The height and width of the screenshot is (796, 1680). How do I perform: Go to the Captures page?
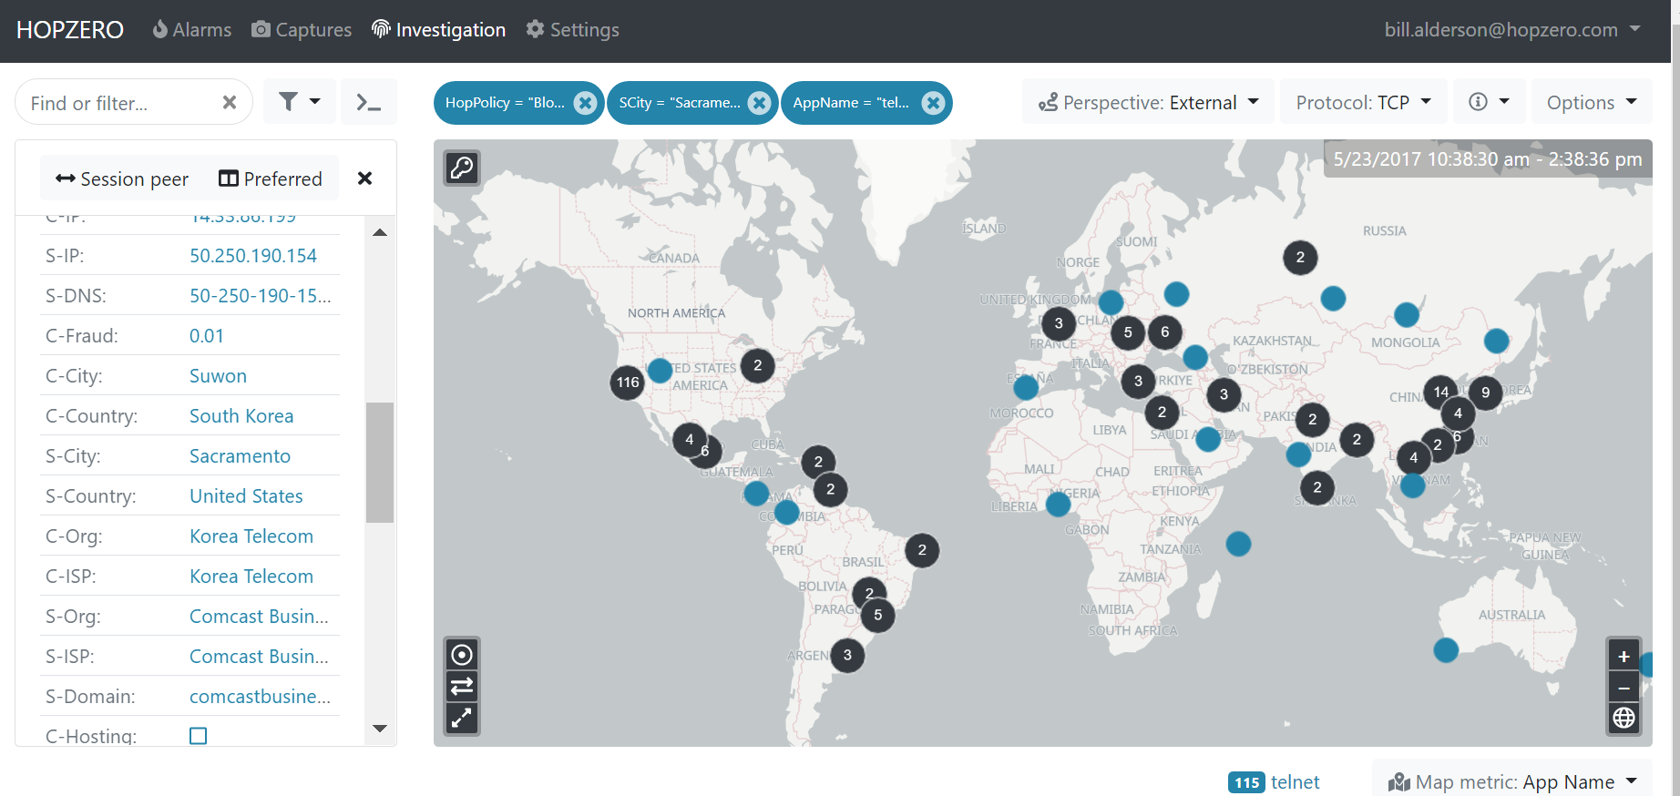point(302,30)
